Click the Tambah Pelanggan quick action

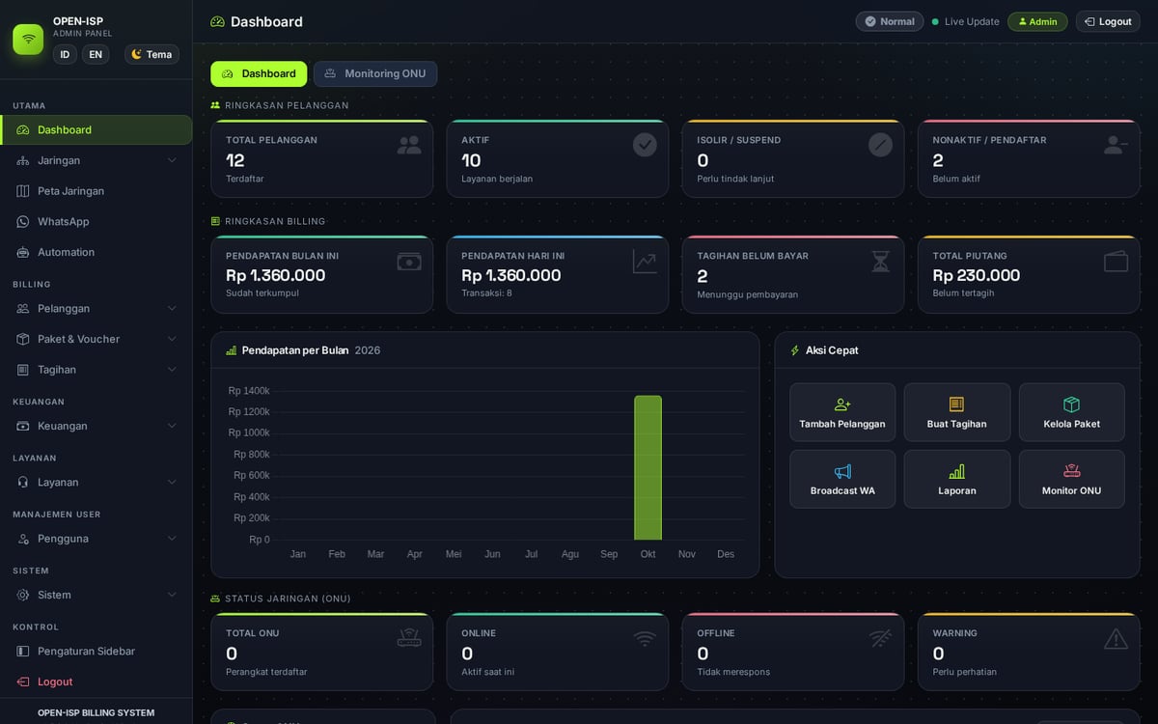pyautogui.click(x=842, y=412)
